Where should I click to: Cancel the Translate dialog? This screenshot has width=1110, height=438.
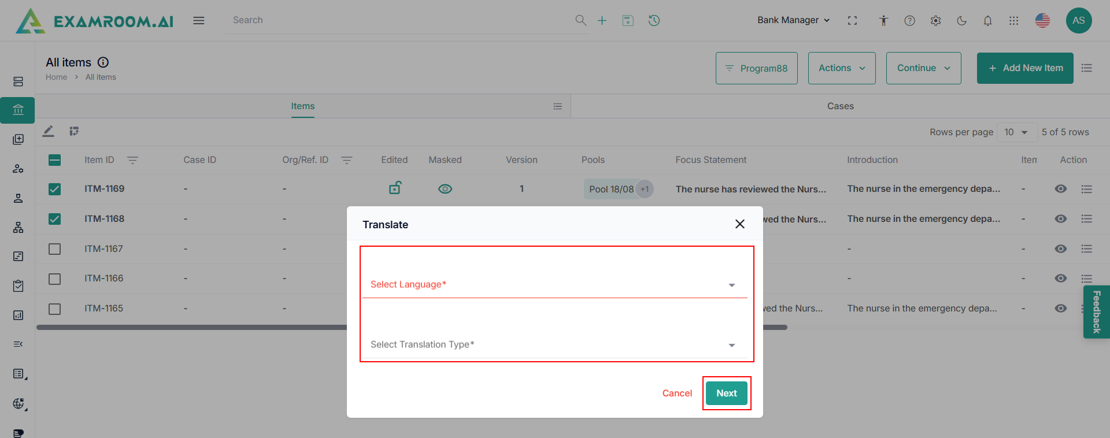click(x=677, y=393)
